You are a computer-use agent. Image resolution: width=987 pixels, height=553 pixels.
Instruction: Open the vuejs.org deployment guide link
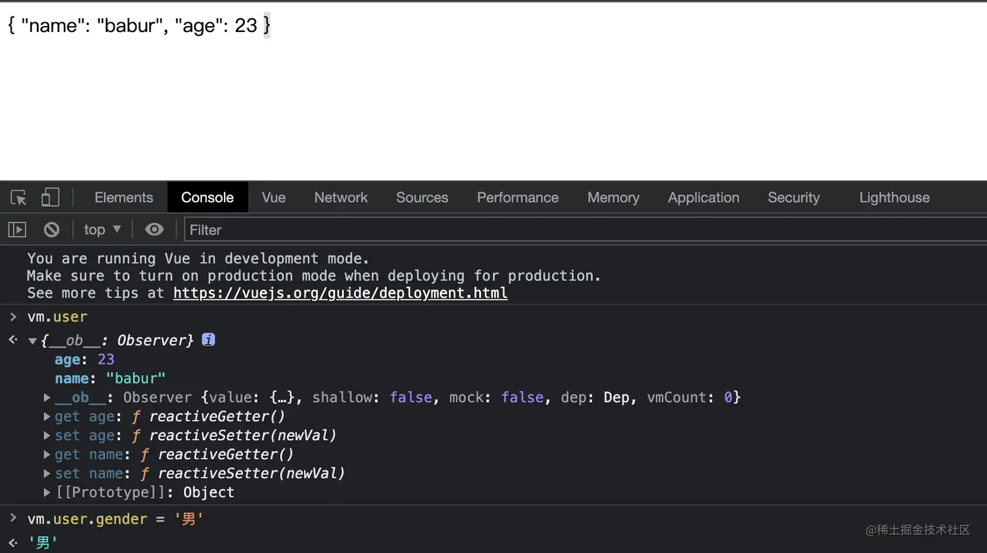340,293
